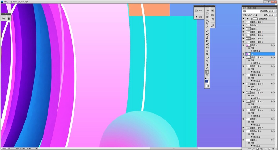278x150 pixels.
Task: Open the brush presets panel icon
Action: pyautogui.click(x=9, y=18)
